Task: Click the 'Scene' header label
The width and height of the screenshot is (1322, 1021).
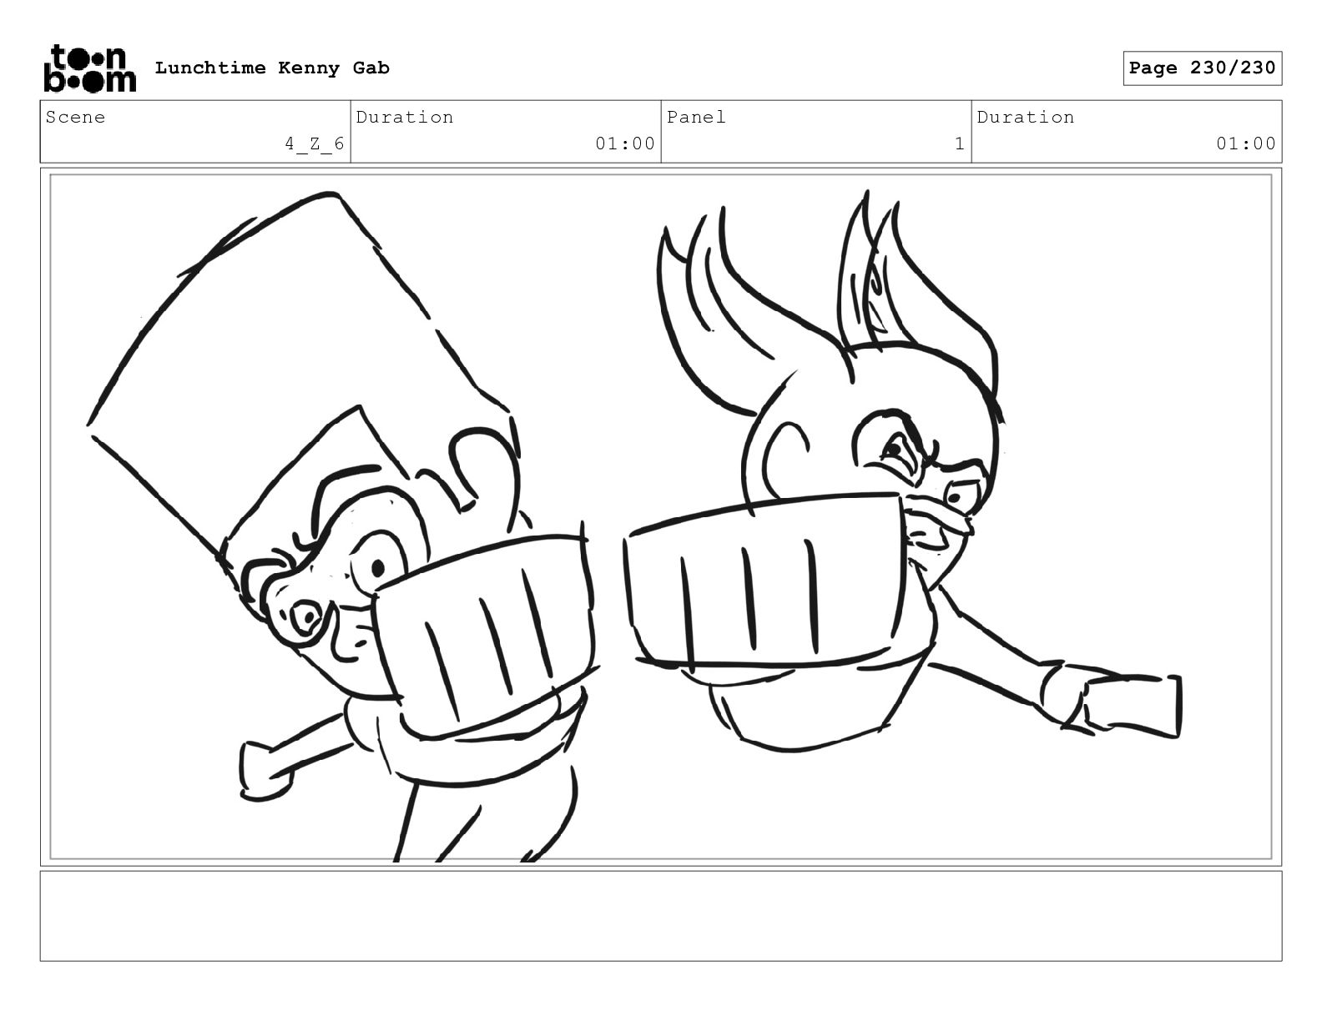Action: click(75, 117)
